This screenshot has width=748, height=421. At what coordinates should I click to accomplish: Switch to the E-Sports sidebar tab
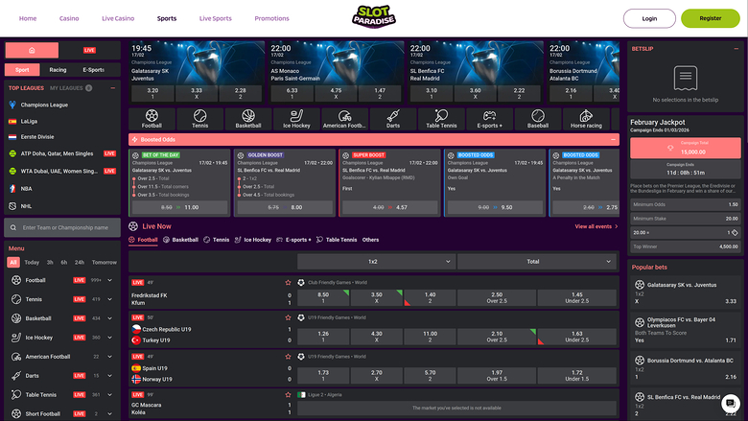tap(94, 70)
